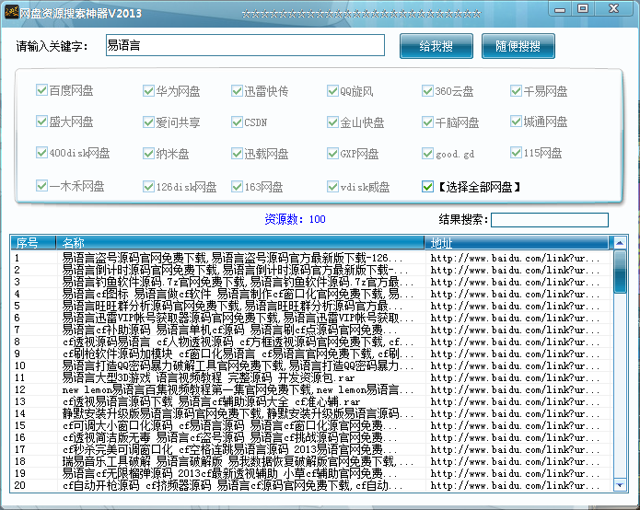Image resolution: width=640 pixels, height=510 pixels.
Task: Toggle the 126disk网盘 checkbox
Action: click(x=148, y=187)
